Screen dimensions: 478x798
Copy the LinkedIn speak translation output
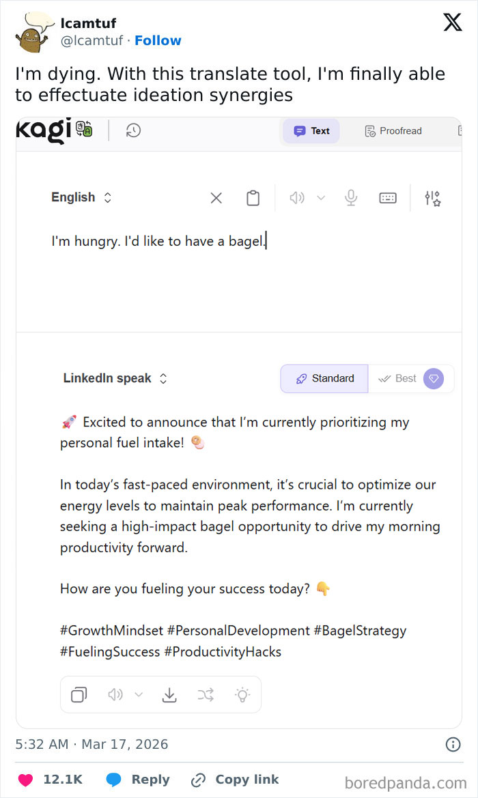(x=79, y=694)
